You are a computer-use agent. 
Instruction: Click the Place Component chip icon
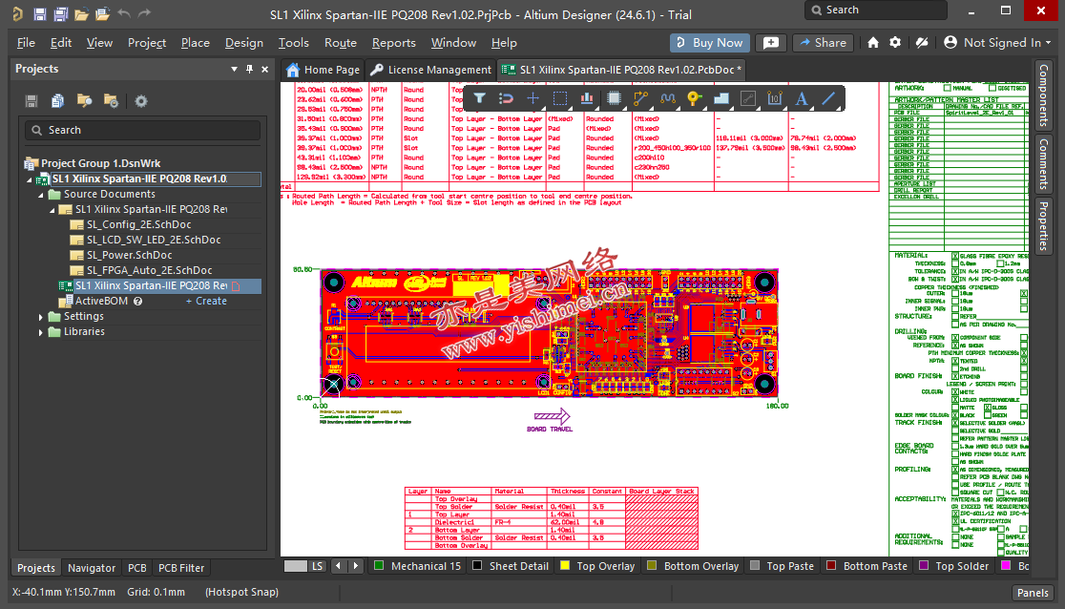tap(614, 98)
